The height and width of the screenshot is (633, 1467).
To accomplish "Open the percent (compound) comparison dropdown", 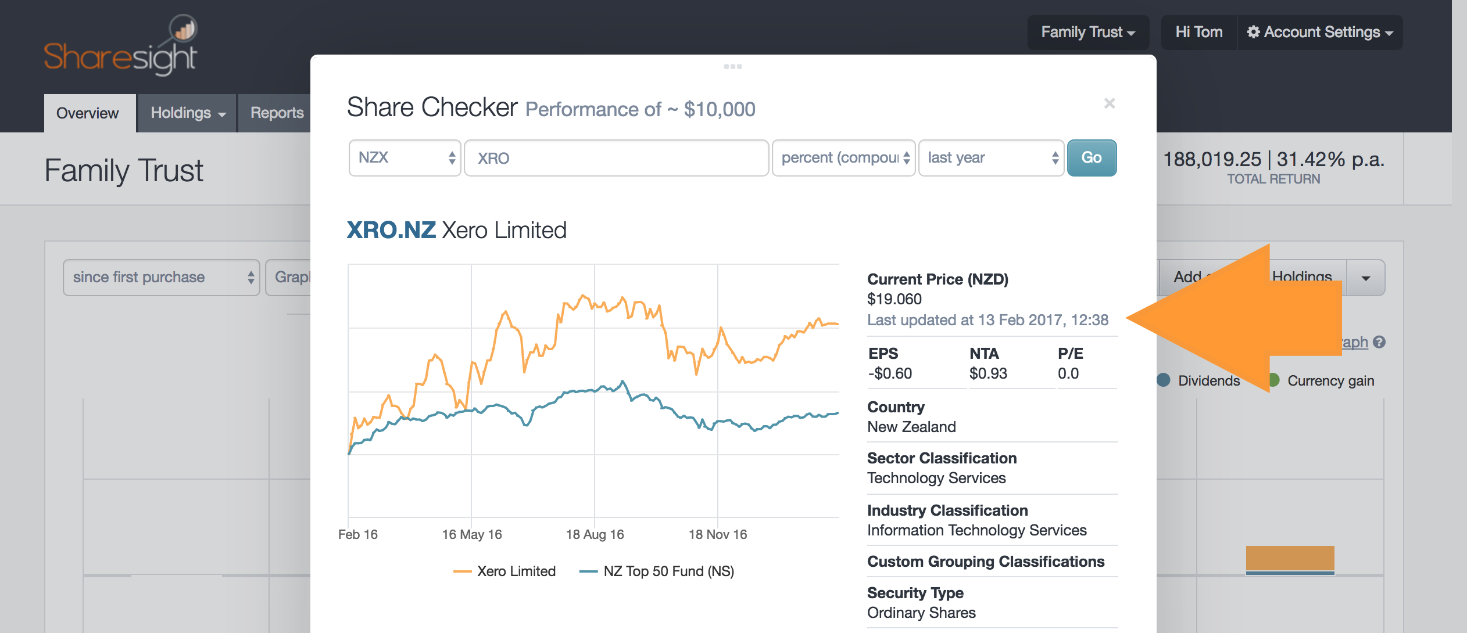I will 843,157.
